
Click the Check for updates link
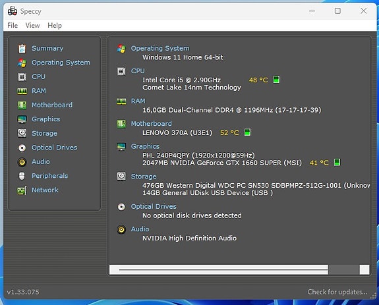click(337, 292)
